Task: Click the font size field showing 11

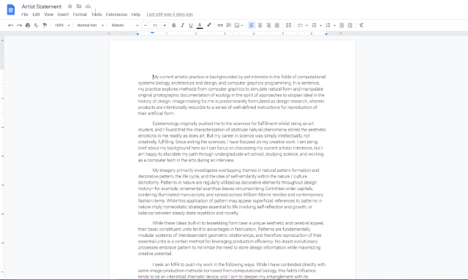Action: [x=155, y=26]
